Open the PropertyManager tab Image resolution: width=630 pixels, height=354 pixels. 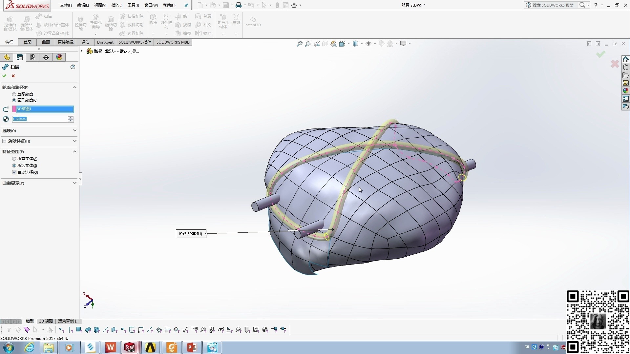[x=20, y=57]
